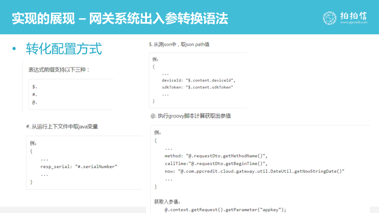Click the line sdkToken: "$.content.sdkToken"
This screenshot has height=213, width=379.
[197, 87]
